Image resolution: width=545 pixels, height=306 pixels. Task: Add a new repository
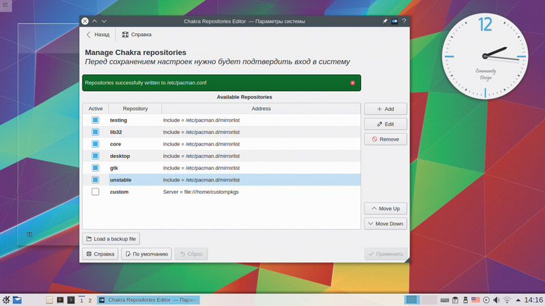click(x=386, y=109)
